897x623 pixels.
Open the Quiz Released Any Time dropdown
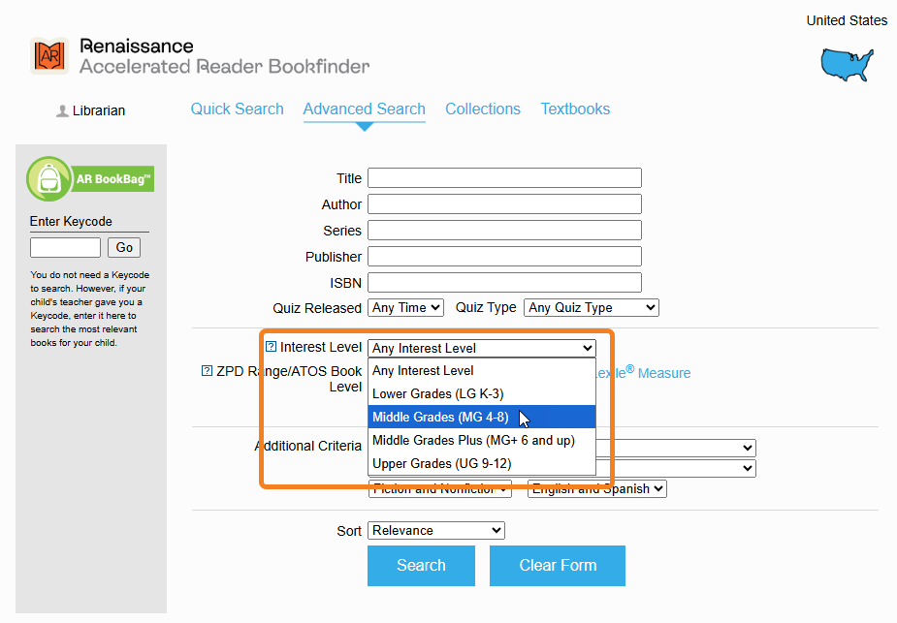406,307
